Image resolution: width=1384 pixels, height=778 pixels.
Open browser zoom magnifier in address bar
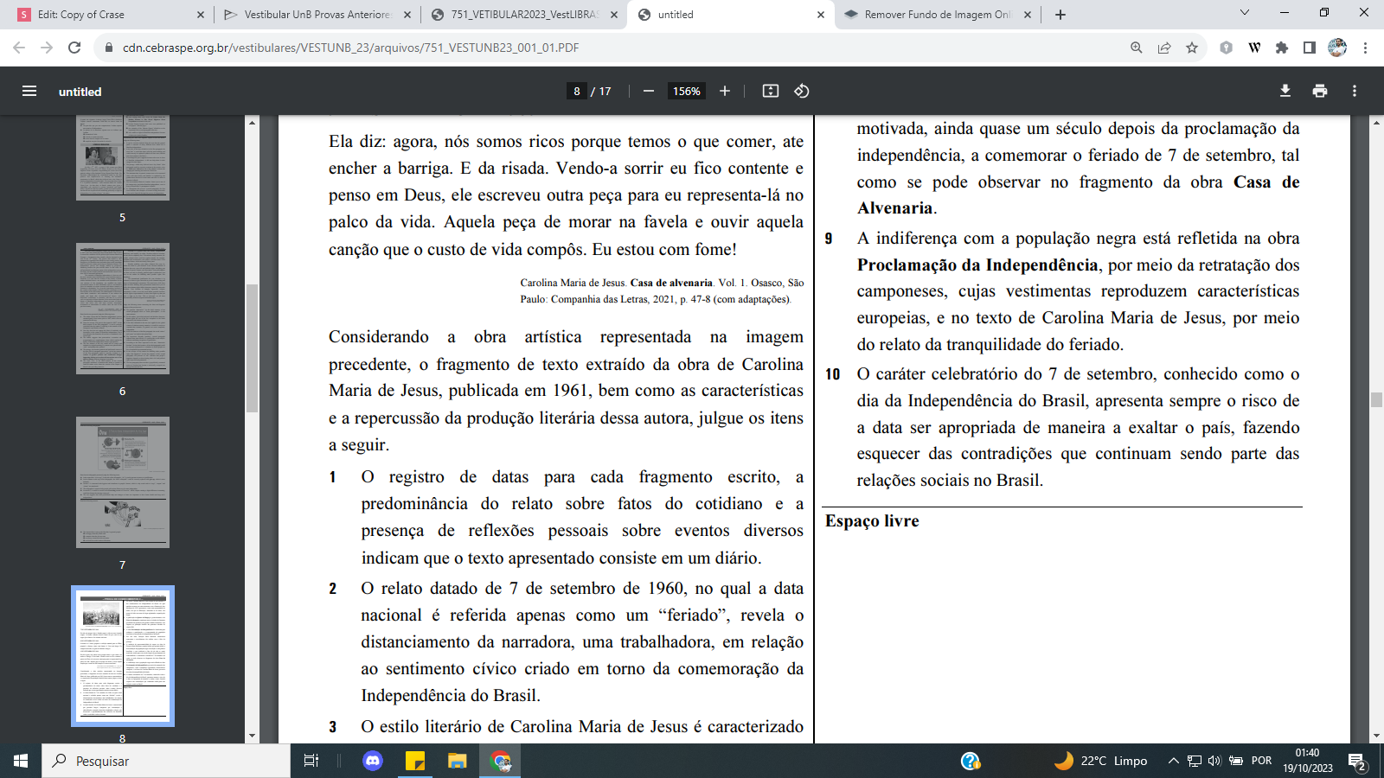point(1137,48)
